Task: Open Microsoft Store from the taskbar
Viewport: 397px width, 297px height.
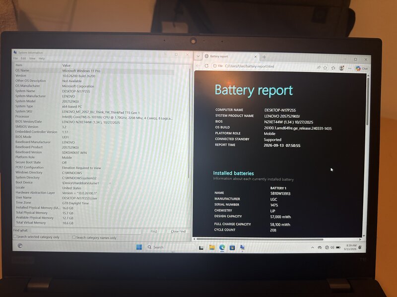Action: click(x=232, y=247)
